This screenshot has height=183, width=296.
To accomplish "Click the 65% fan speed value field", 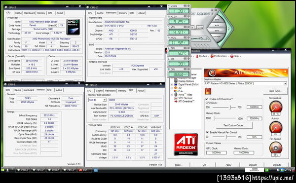I will coord(254,137).
